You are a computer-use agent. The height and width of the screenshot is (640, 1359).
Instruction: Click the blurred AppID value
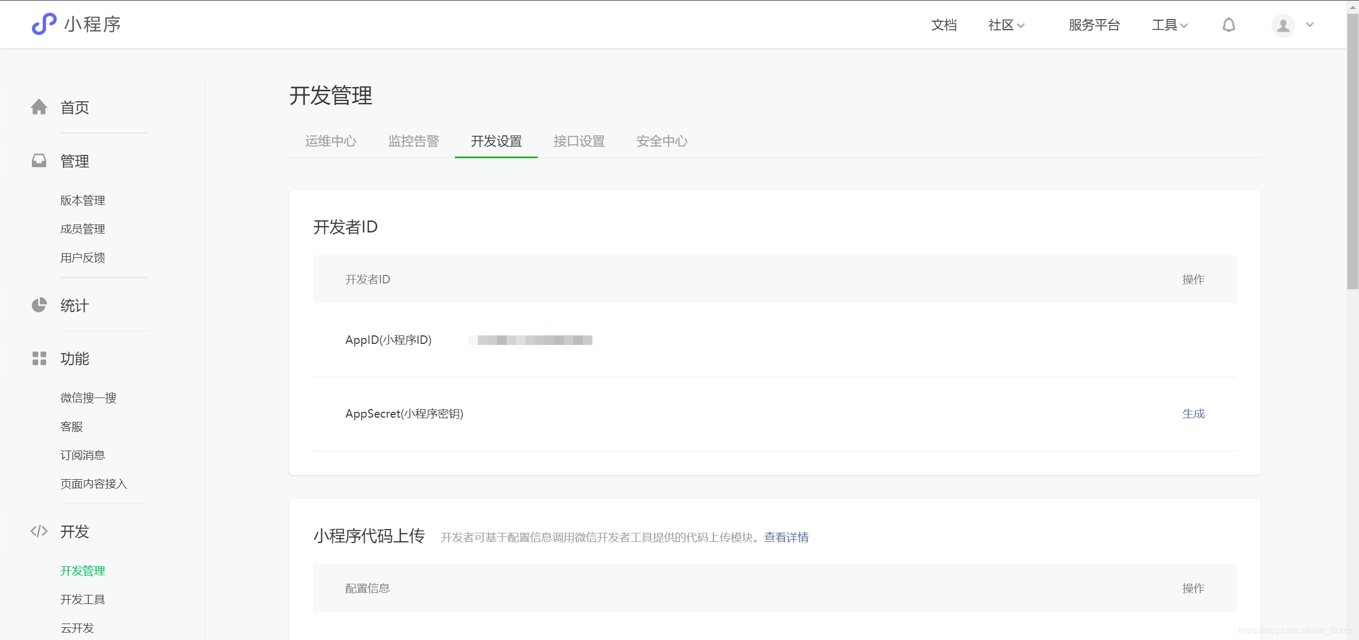click(x=530, y=340)
